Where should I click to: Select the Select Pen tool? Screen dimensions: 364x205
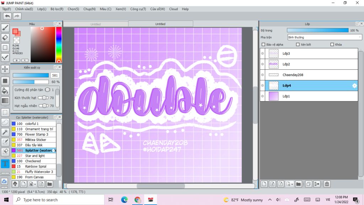tap(5, 142)
